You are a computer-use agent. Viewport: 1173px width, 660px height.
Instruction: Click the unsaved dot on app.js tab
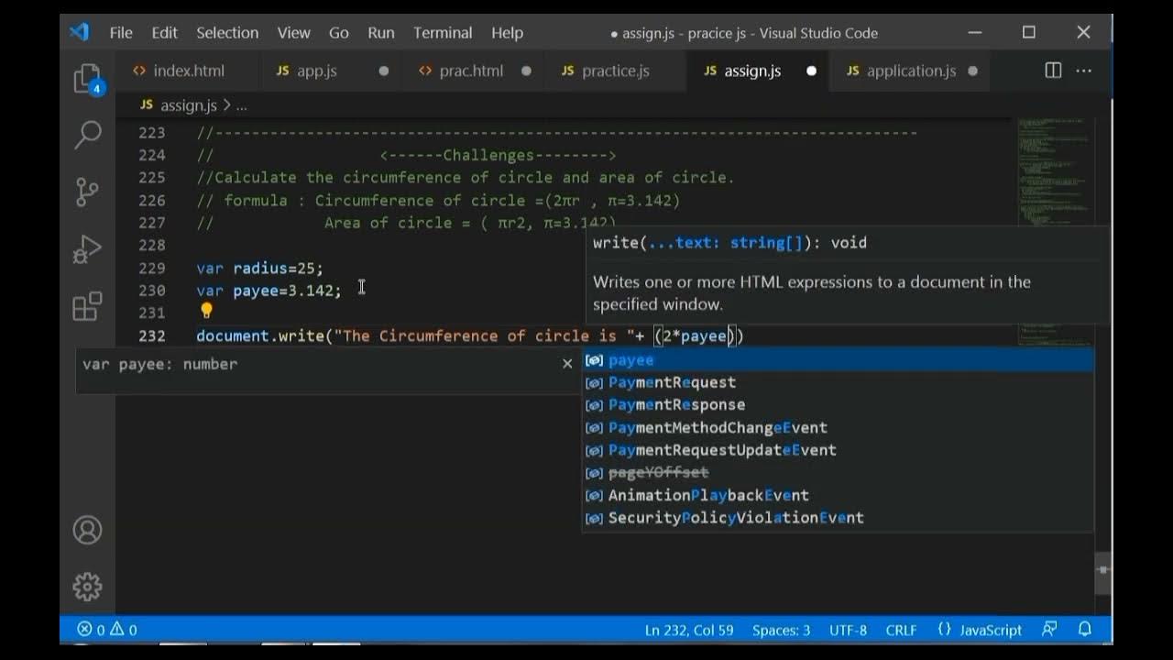[384, 71]
